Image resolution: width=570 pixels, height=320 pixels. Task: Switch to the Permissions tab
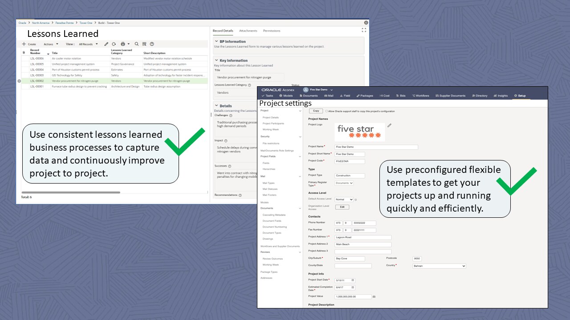272,31
